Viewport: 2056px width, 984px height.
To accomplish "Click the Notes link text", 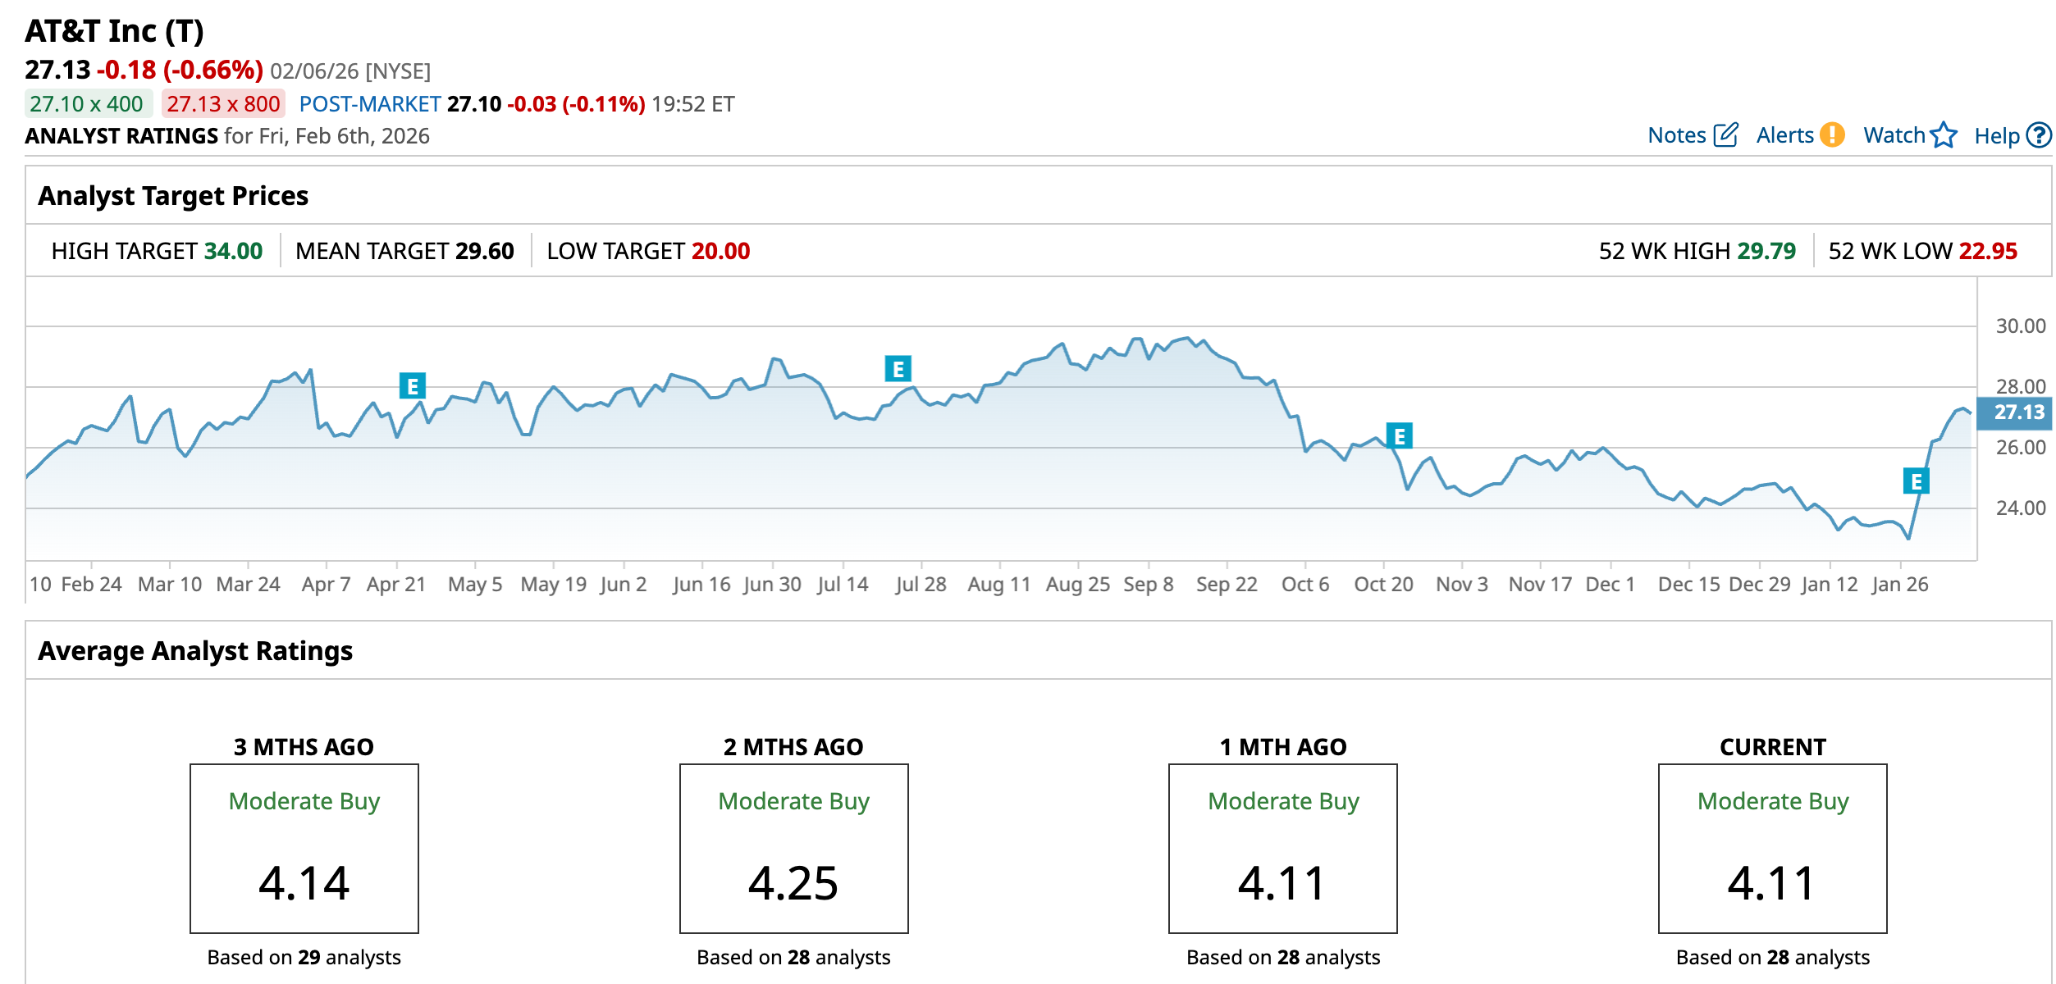I will click(x=1676, y=135).
